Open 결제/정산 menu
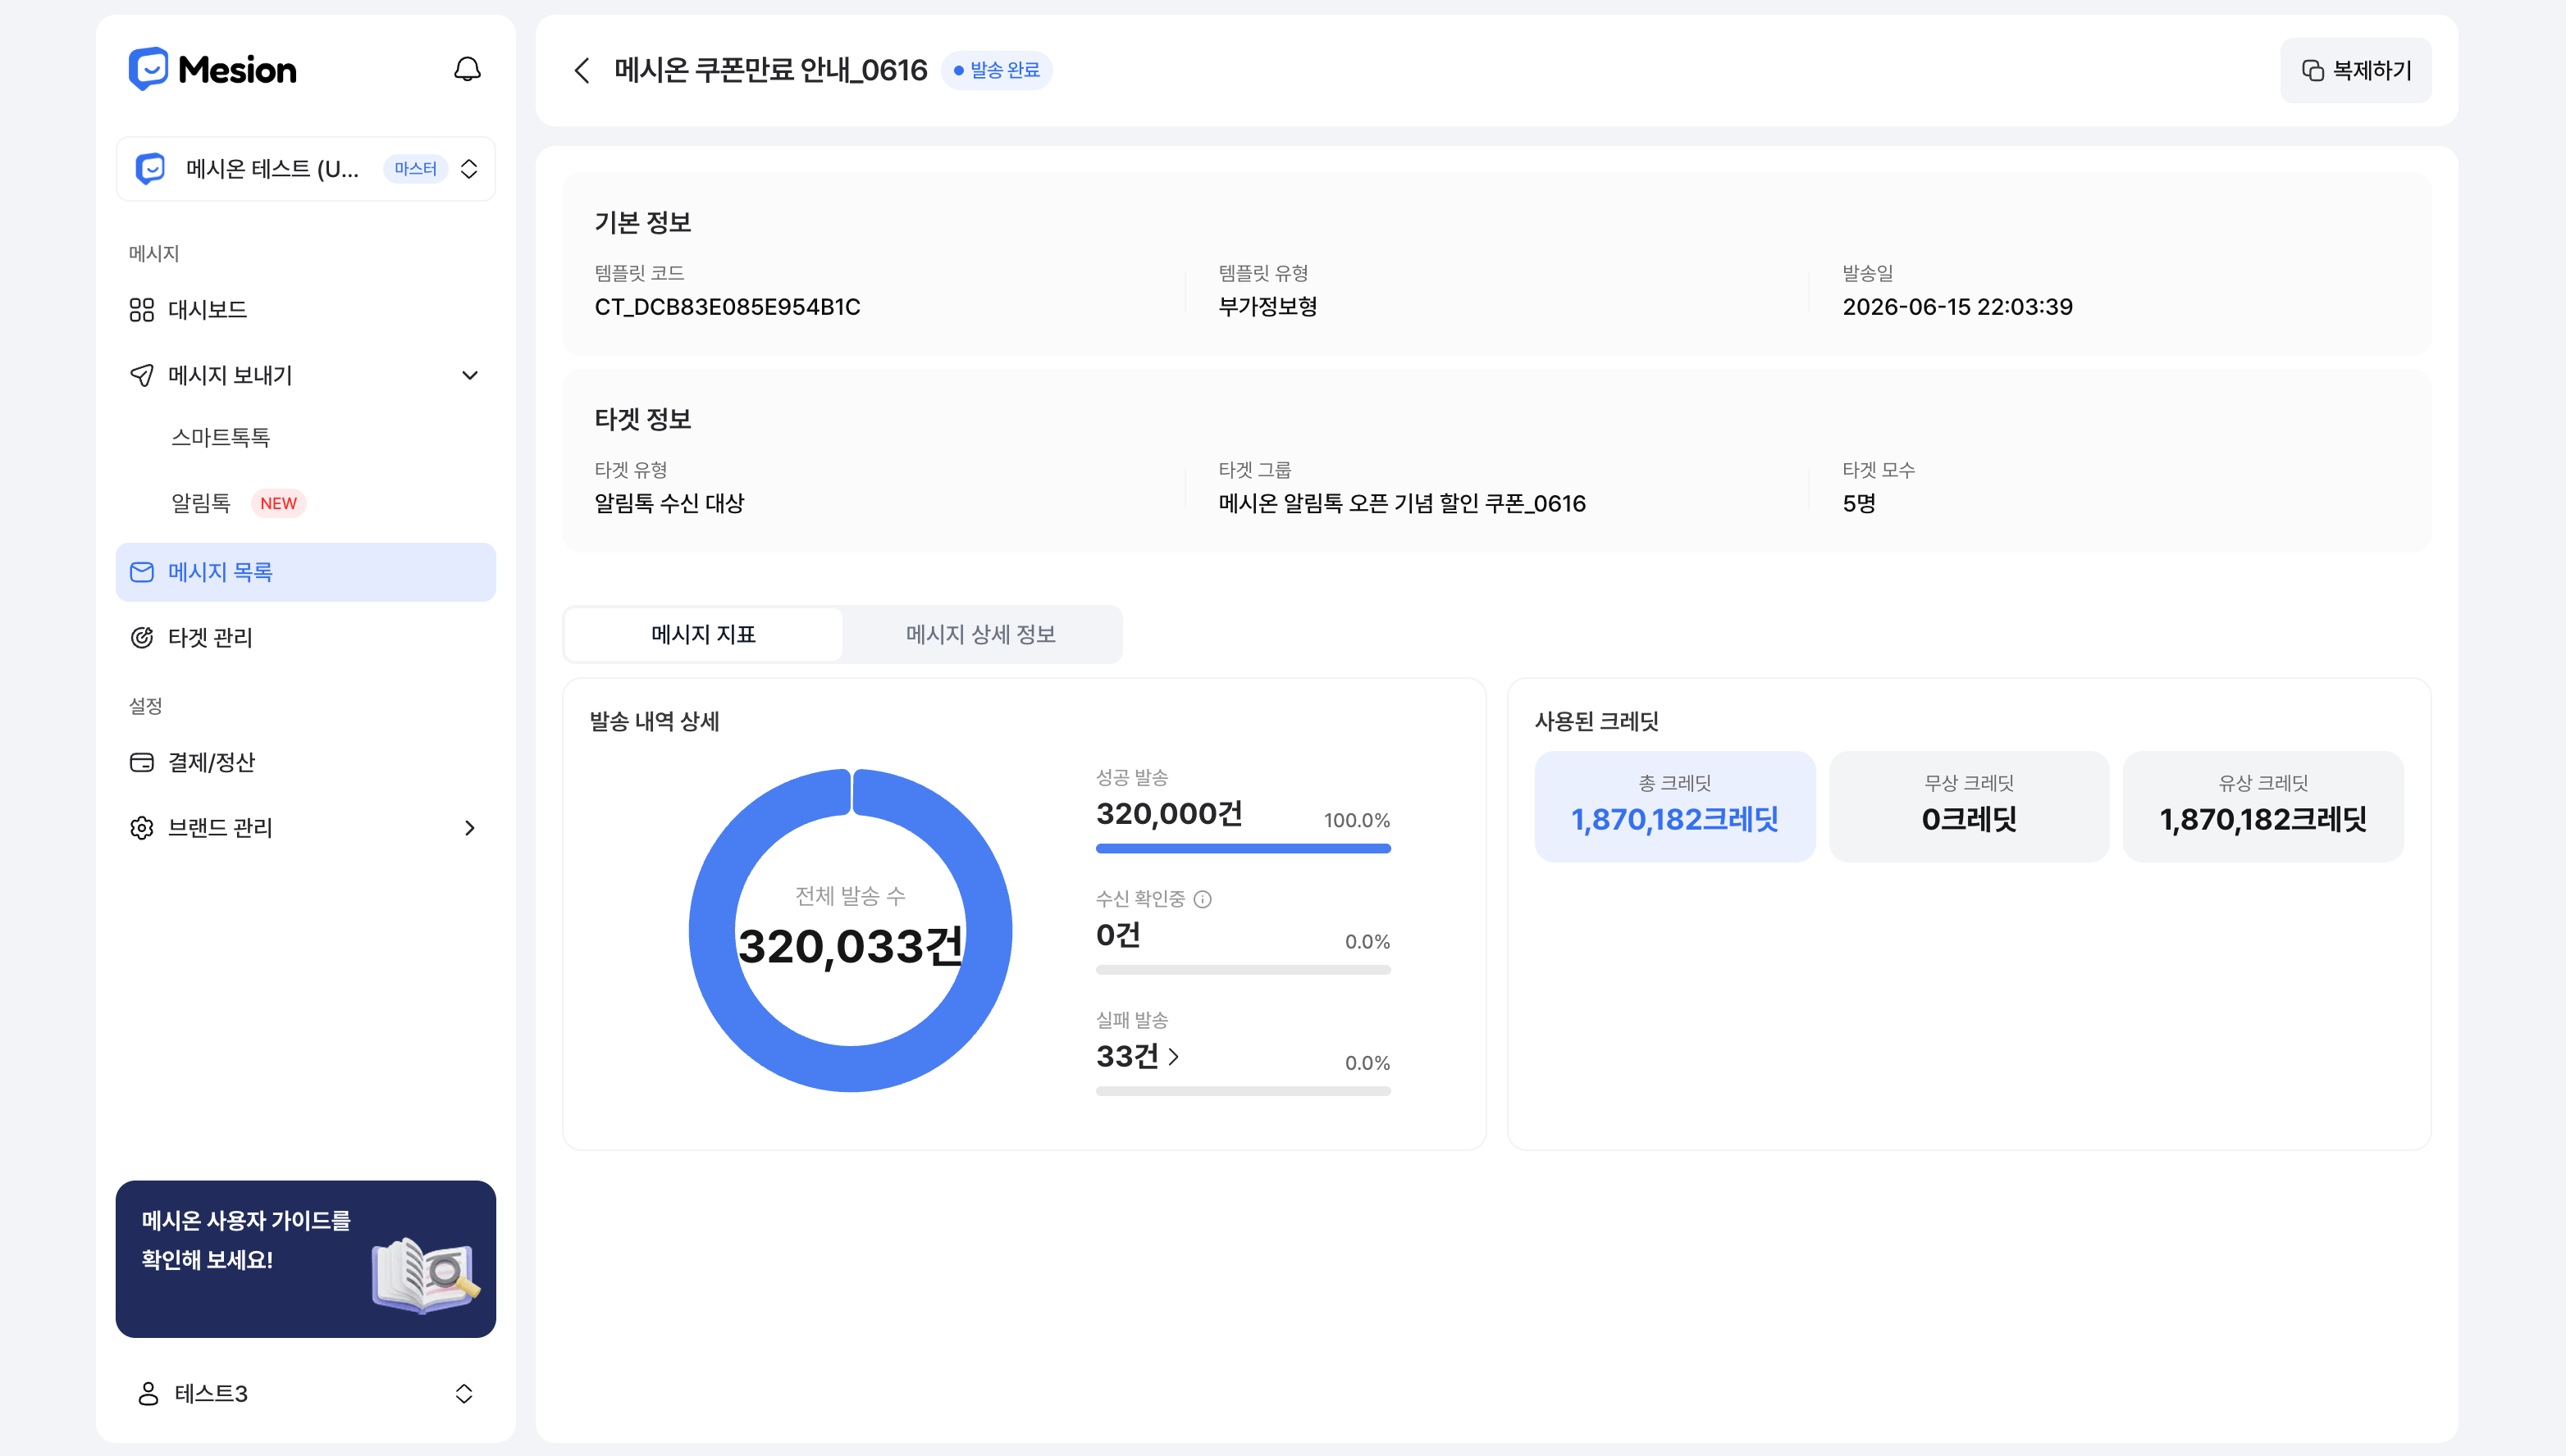This screenshot has width=2566, height=1456. coord(305,762)
